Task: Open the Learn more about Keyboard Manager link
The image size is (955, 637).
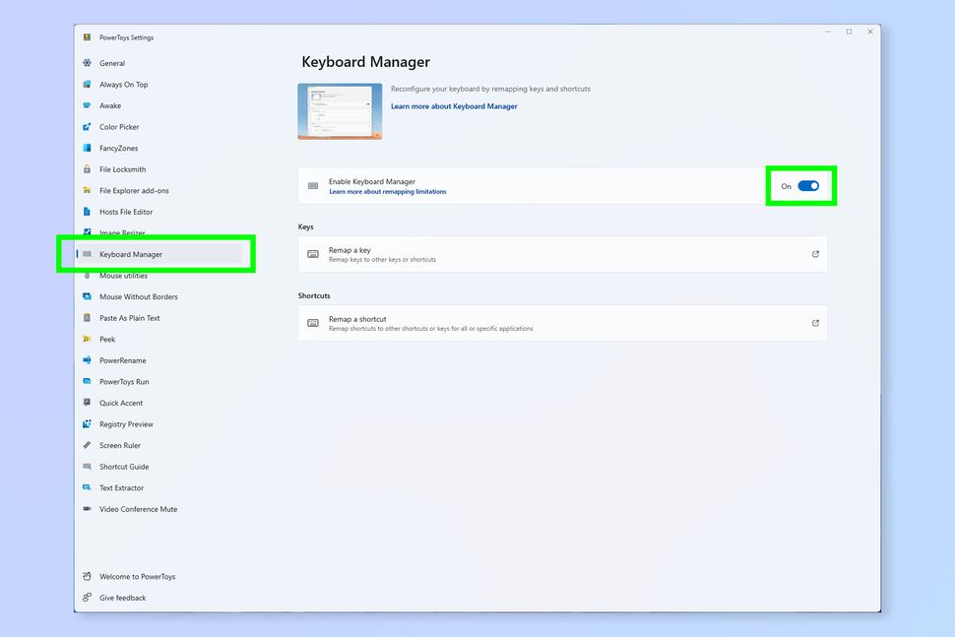Action: (454, 105)
